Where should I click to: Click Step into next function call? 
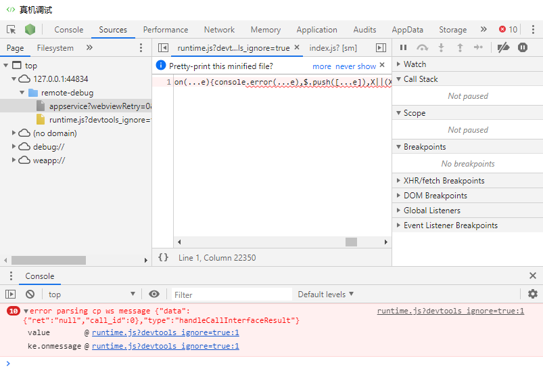point(441,47)
